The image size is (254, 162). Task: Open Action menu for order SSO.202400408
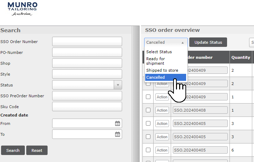point(162,110)
